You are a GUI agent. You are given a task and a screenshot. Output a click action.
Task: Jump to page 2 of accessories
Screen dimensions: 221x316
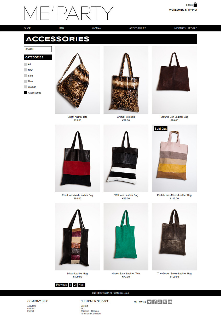(75, 285)
